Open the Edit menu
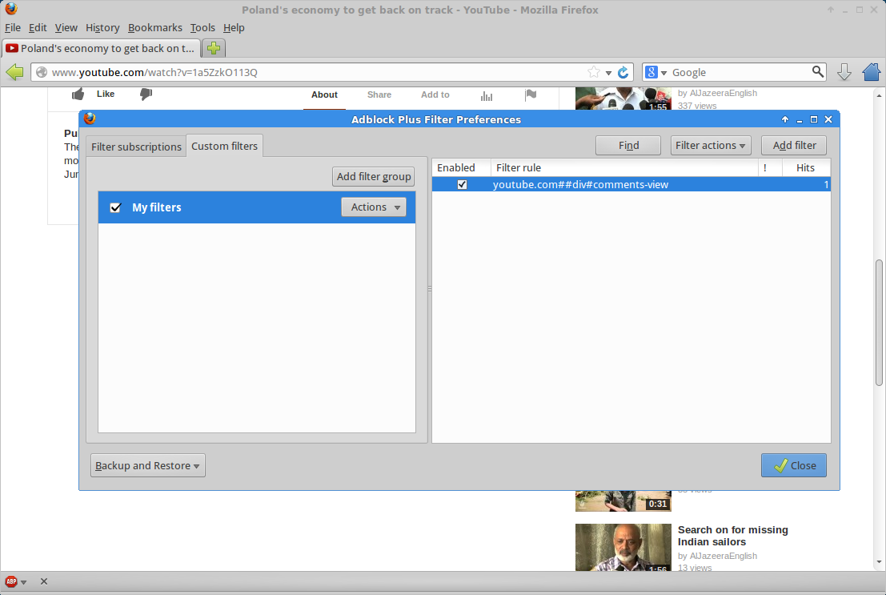 click(x=38, y=28)
